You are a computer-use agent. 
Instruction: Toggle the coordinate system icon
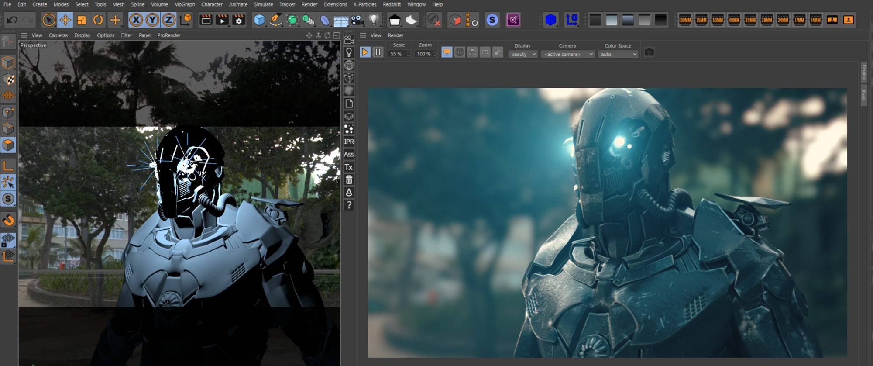coord(186,20)
